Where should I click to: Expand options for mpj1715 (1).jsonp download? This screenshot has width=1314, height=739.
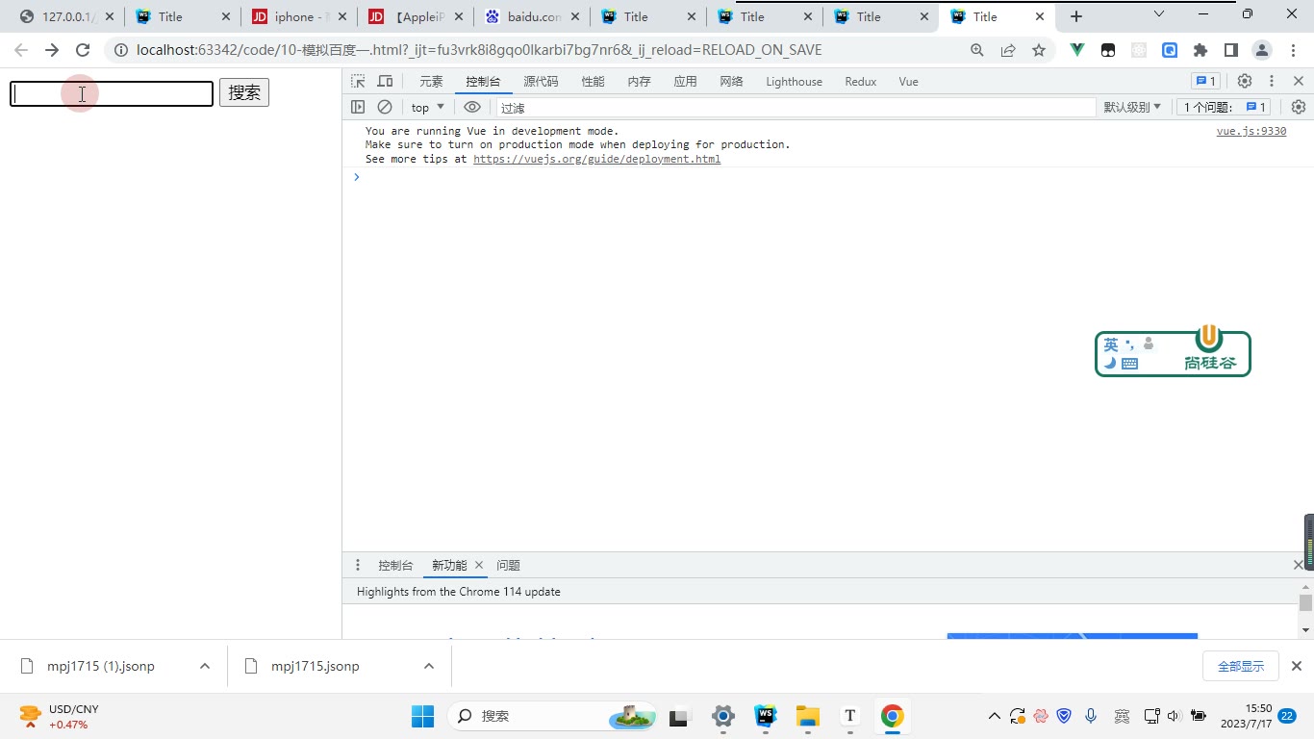click(205, 666)
